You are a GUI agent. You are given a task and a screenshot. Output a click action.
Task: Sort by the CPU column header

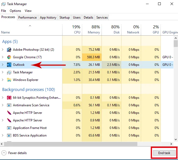(72, 30)
